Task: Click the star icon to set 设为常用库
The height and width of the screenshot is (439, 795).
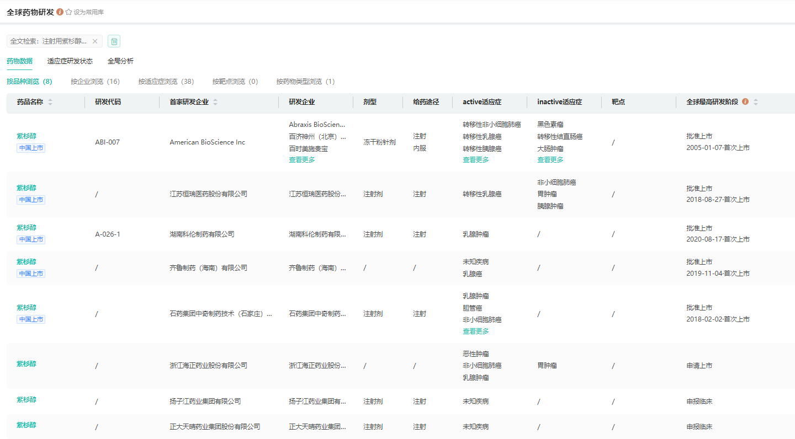Action: pos(69,12)
